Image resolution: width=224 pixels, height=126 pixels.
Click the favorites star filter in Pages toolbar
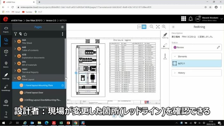(x=25, y=34)
